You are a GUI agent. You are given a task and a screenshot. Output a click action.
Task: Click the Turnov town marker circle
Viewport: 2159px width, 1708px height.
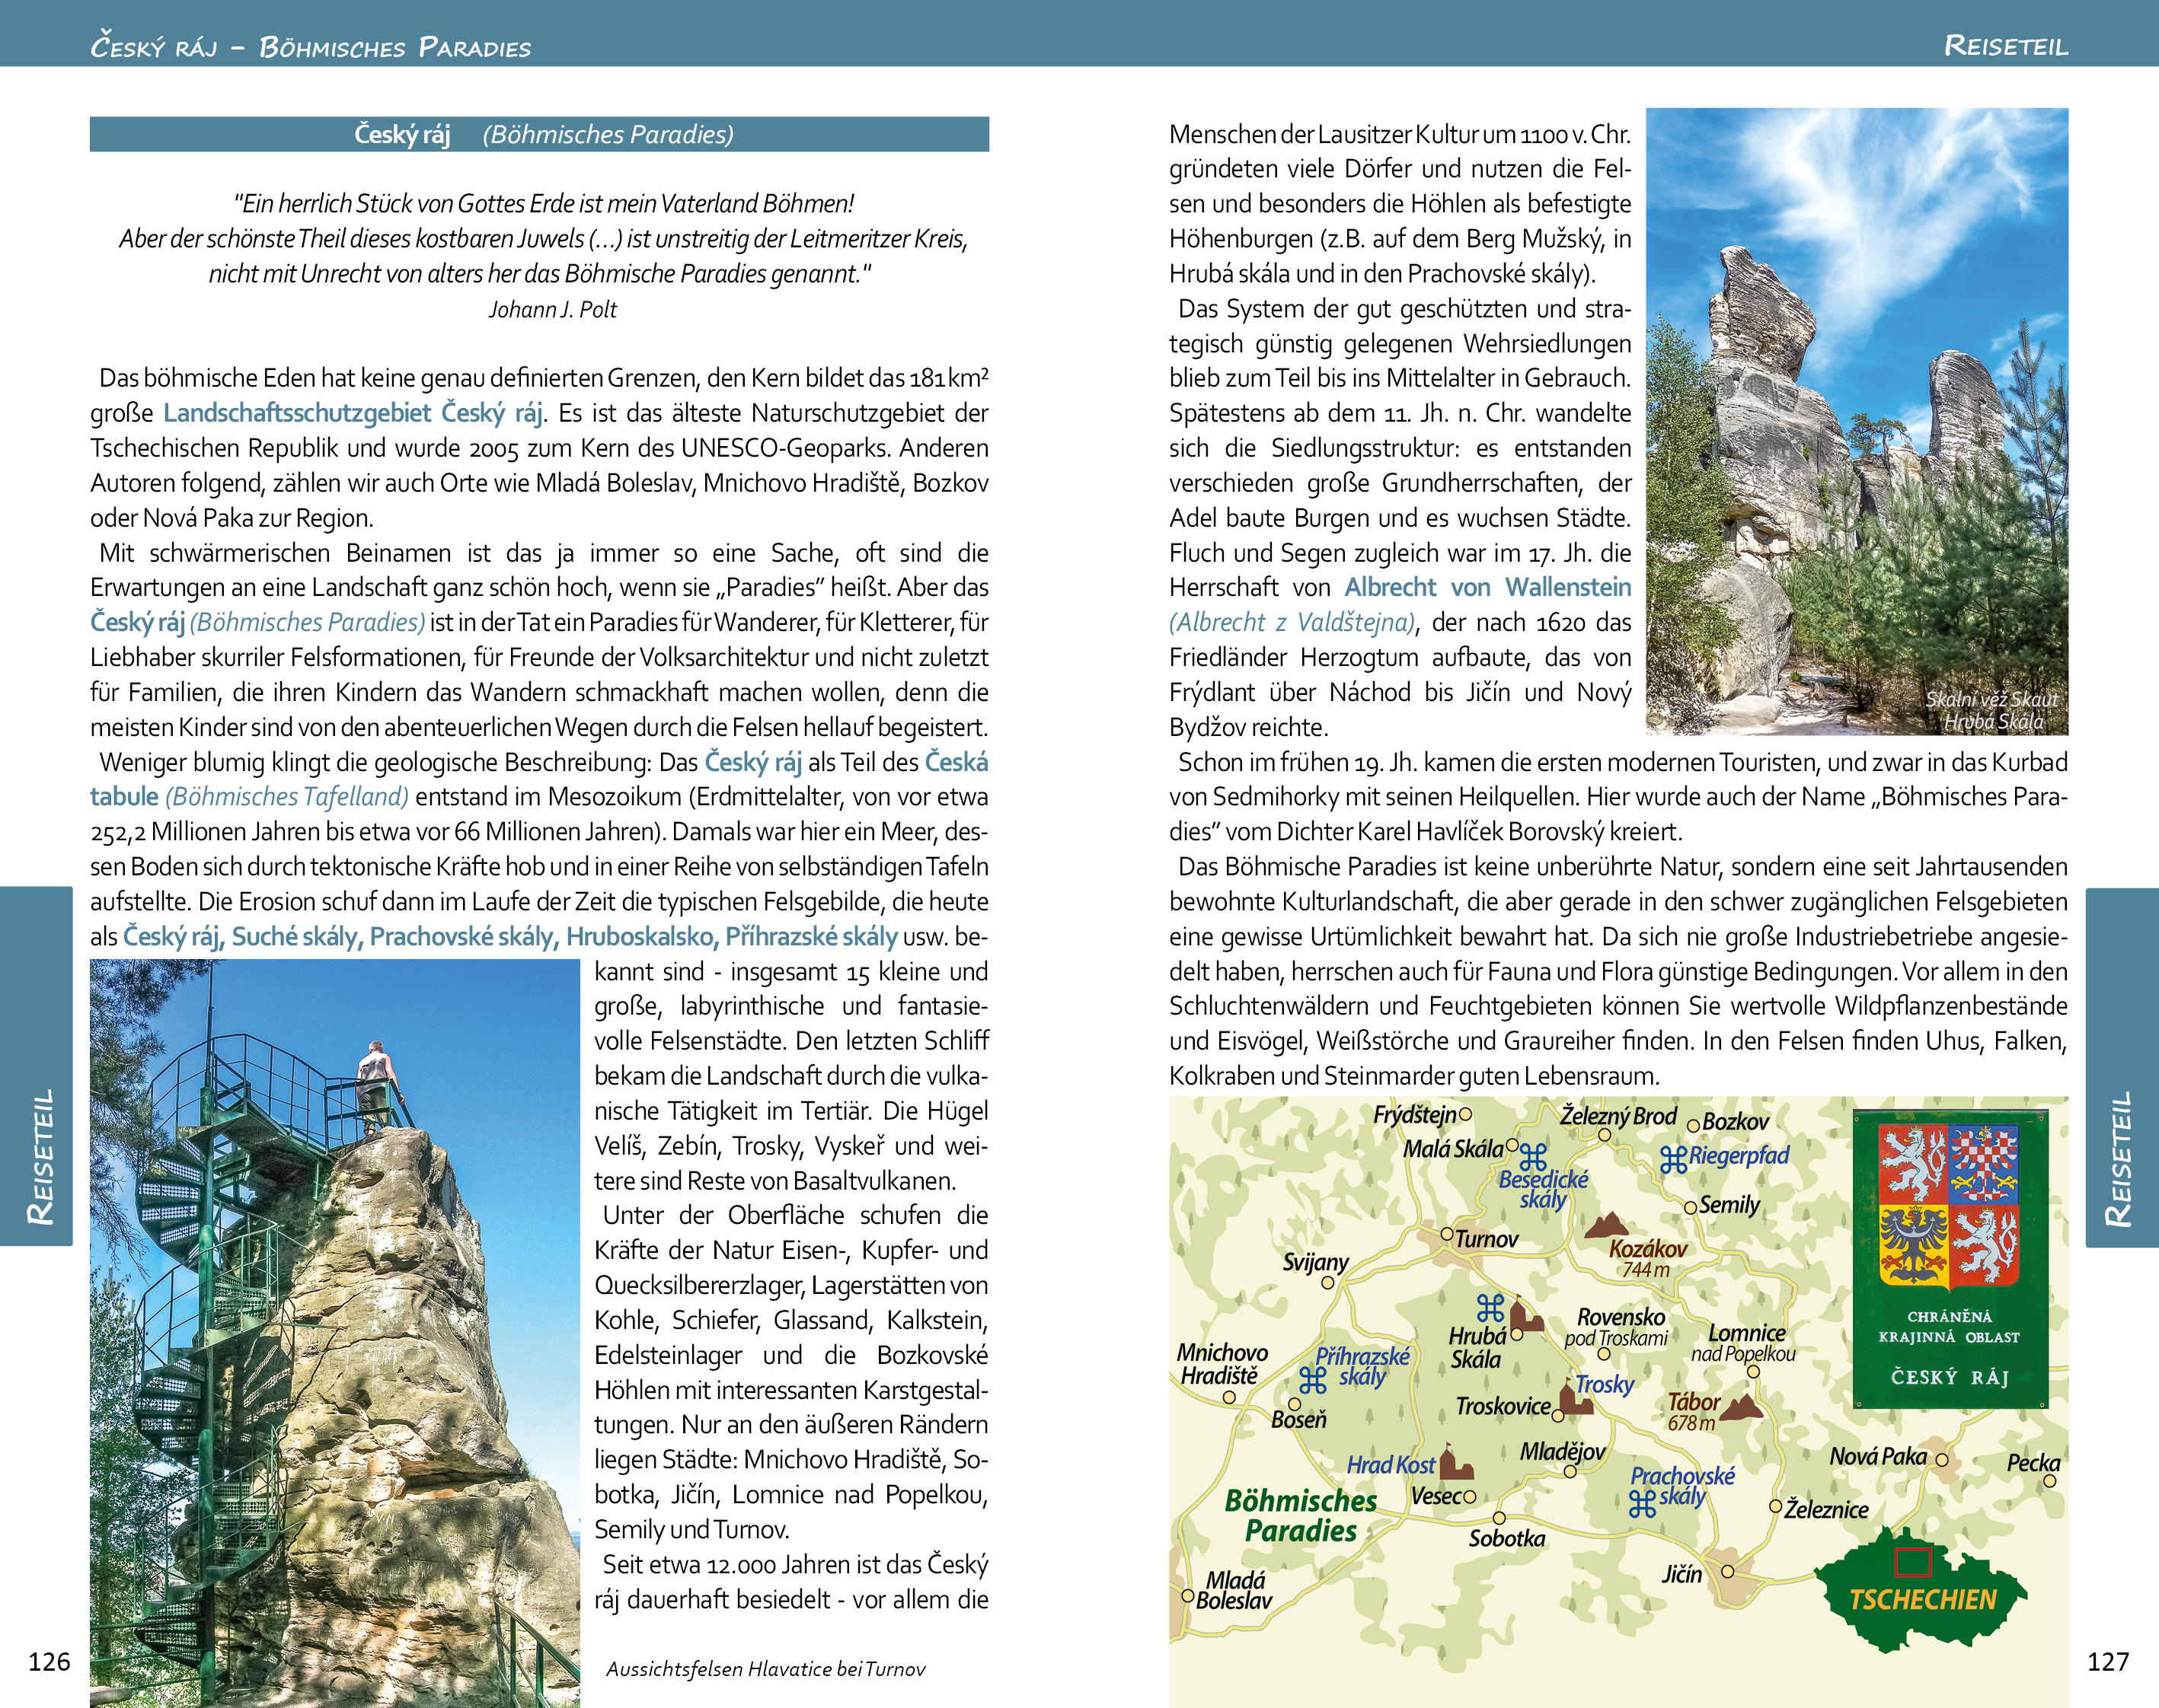pos(1447,1234)
